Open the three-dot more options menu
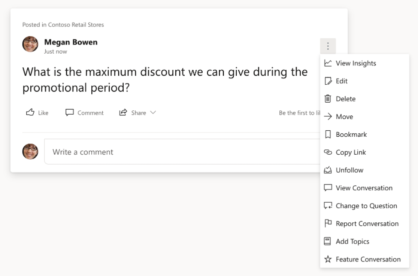Viewport: 418px width, 276px height. coord(328,45)
